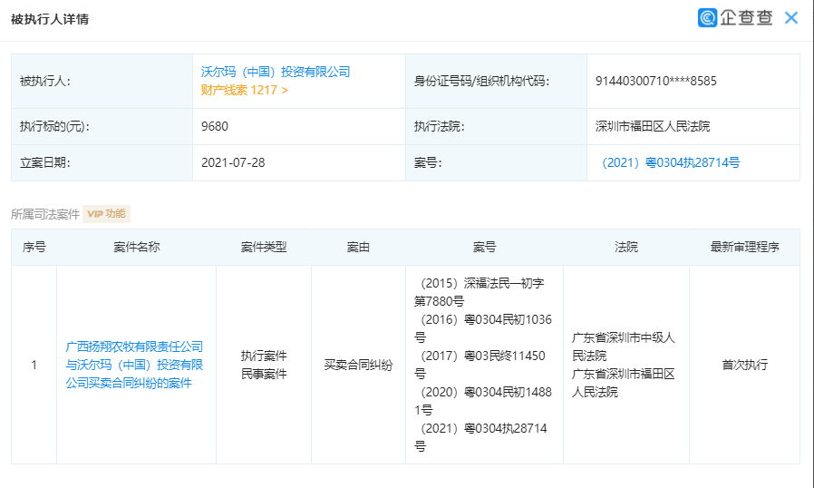Click the 法院 column header
The width and height of the screenshot is (814, 488).
626,247
